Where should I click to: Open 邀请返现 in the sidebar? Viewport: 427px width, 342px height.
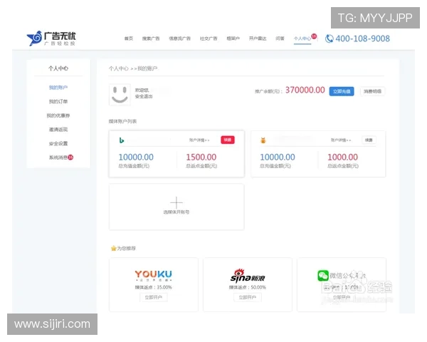(58, 130)
